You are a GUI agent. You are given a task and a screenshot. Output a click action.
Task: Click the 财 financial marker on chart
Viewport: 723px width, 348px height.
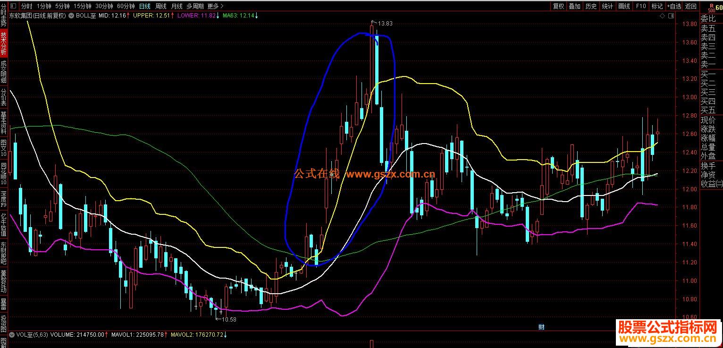[541, 327]
